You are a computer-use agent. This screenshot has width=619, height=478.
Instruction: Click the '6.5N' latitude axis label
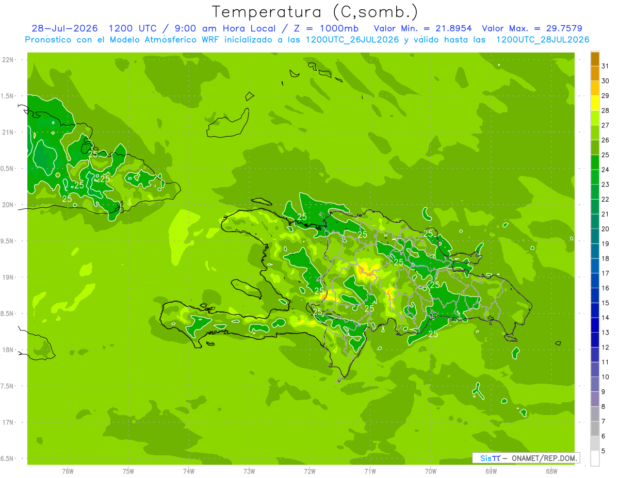pos(8,458)
